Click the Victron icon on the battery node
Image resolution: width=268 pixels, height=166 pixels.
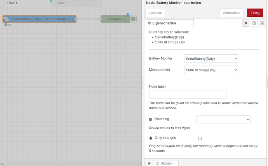point(7,19)
